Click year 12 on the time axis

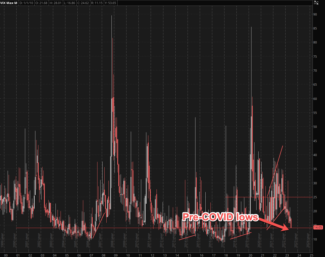152,255
